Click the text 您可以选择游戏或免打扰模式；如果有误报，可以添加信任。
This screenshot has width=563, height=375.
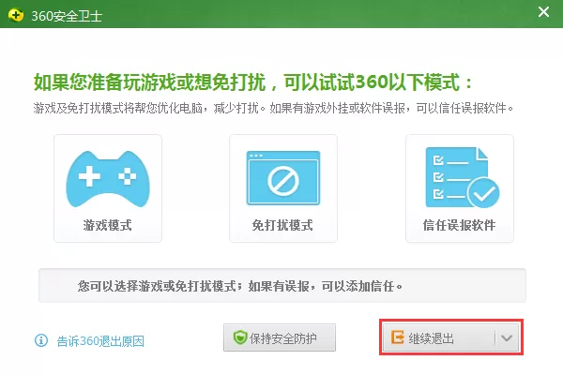coord(240,286)
